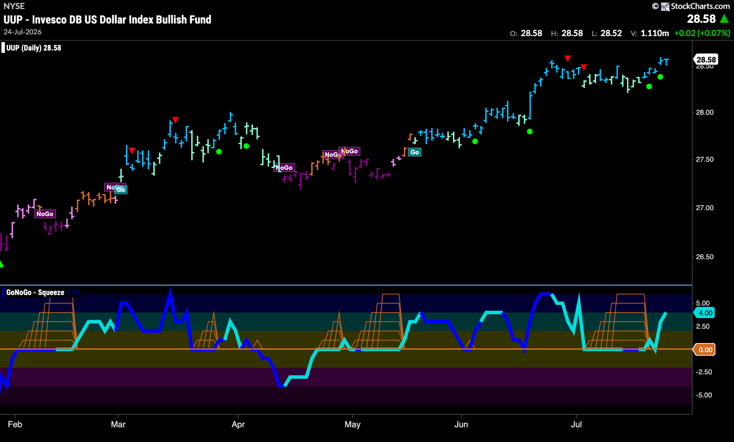Click the Mar label on time axis
Image resolution: width=734 pixels, height=442 pixels.
point(118,424)
